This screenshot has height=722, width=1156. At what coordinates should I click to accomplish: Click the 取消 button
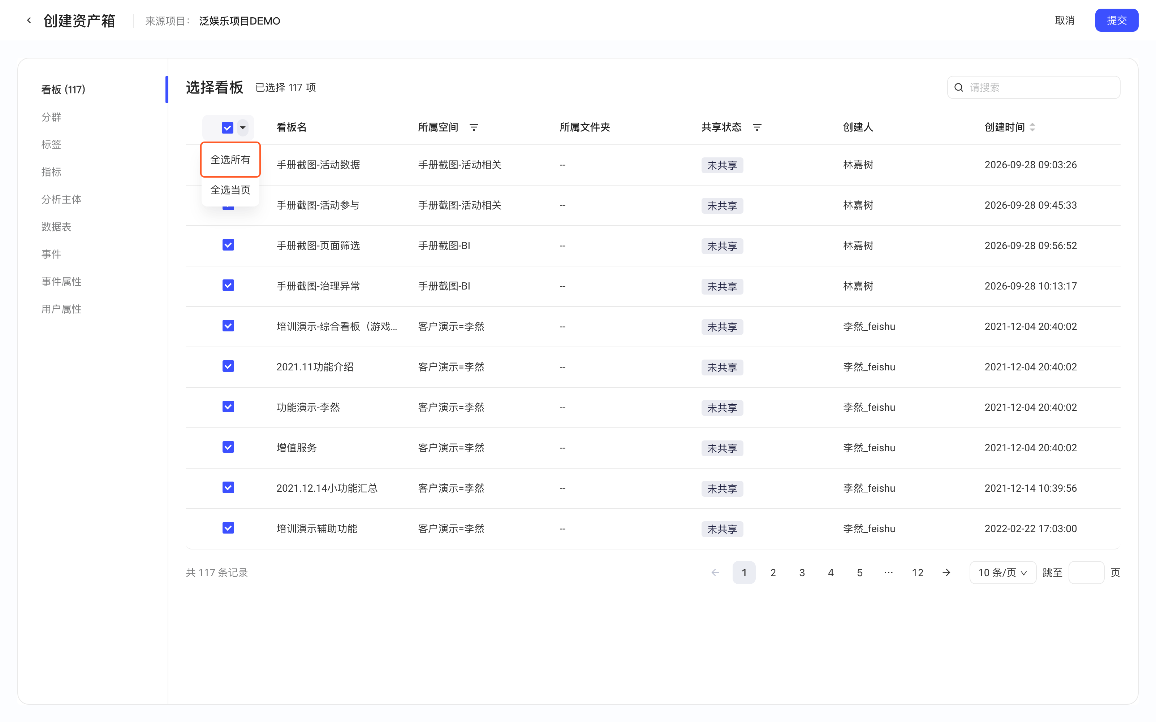(x=1065, y=21)
